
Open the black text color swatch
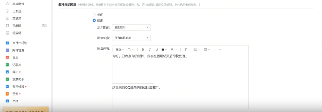164,50
